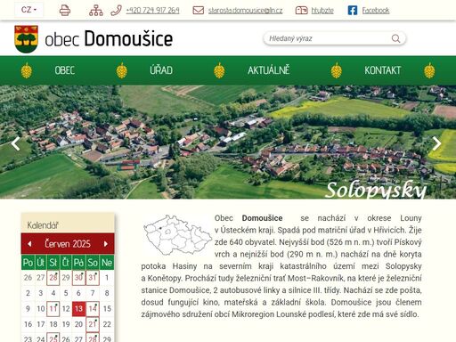Click the Domoušice coat of arms

[x=26, y=39]
